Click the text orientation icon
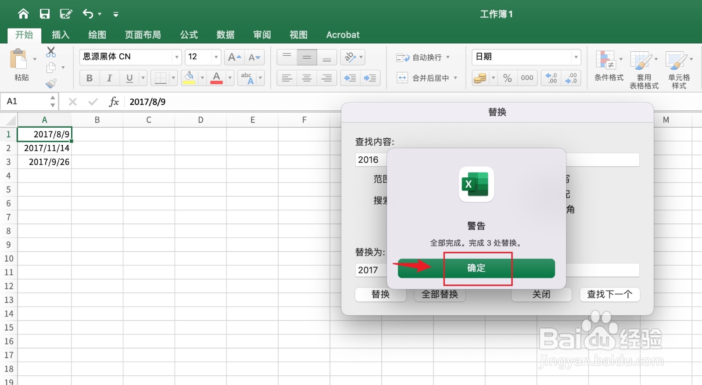Image resolution: width=702 pixels, height=385 pixels. point(350,57)
